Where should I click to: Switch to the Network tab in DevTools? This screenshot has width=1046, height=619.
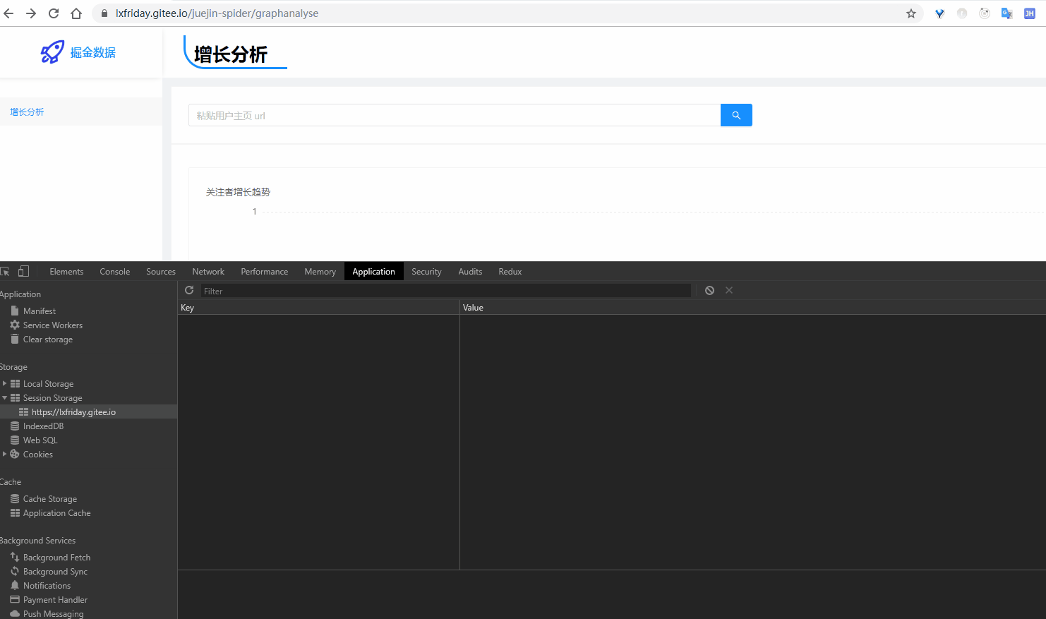(208, 271)
